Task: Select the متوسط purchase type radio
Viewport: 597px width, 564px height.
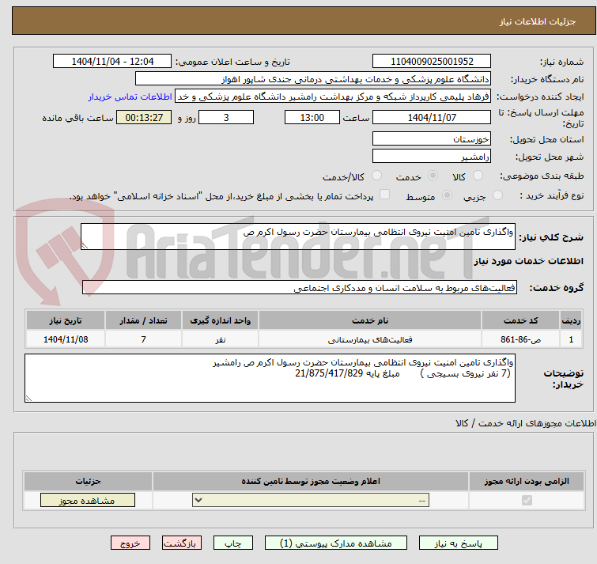Action: coord(447,195)
